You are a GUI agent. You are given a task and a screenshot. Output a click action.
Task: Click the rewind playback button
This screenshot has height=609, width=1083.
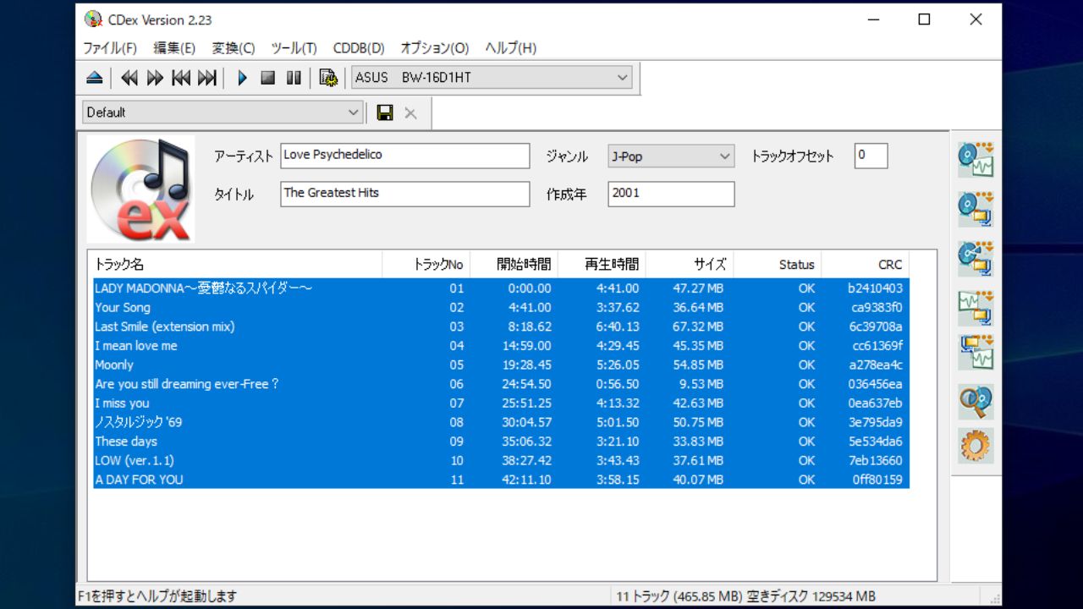[x=129, y=78]
